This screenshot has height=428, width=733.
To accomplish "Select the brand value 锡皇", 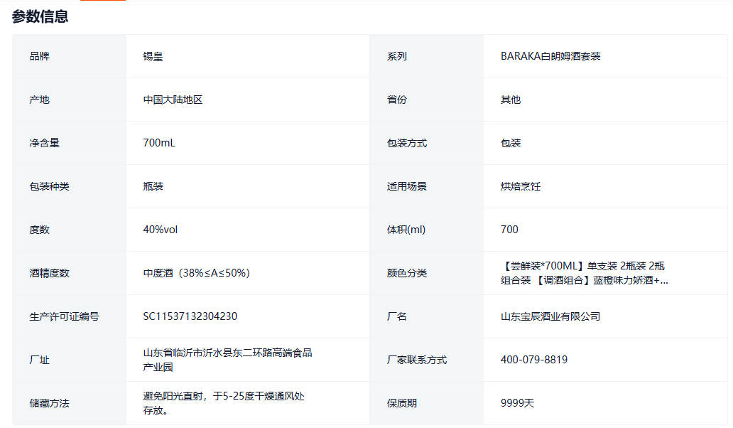I will pos(153,56).
